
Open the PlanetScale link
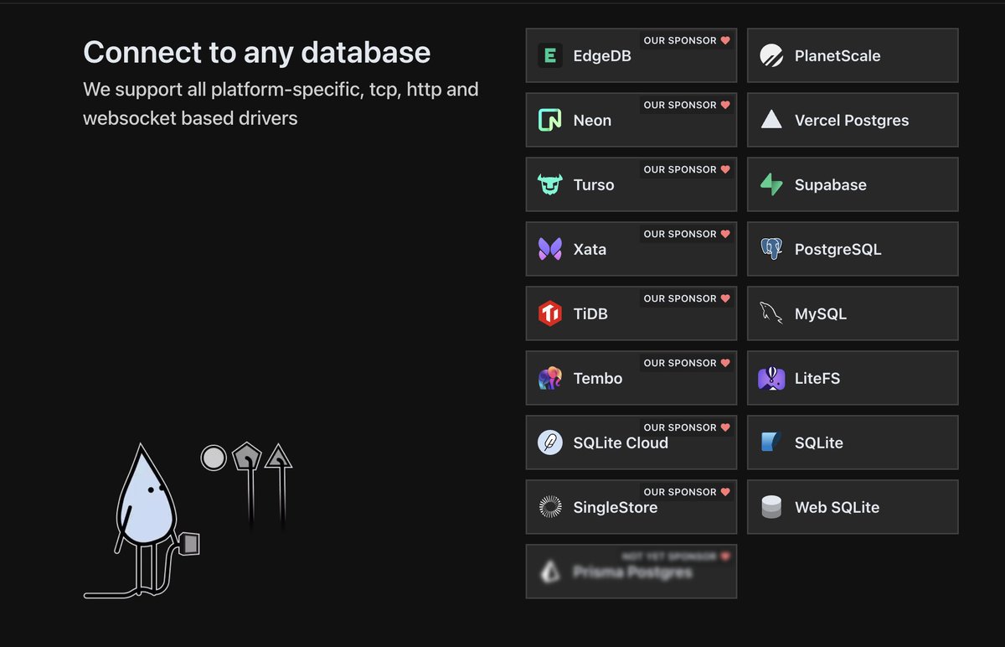click(853, 56)
